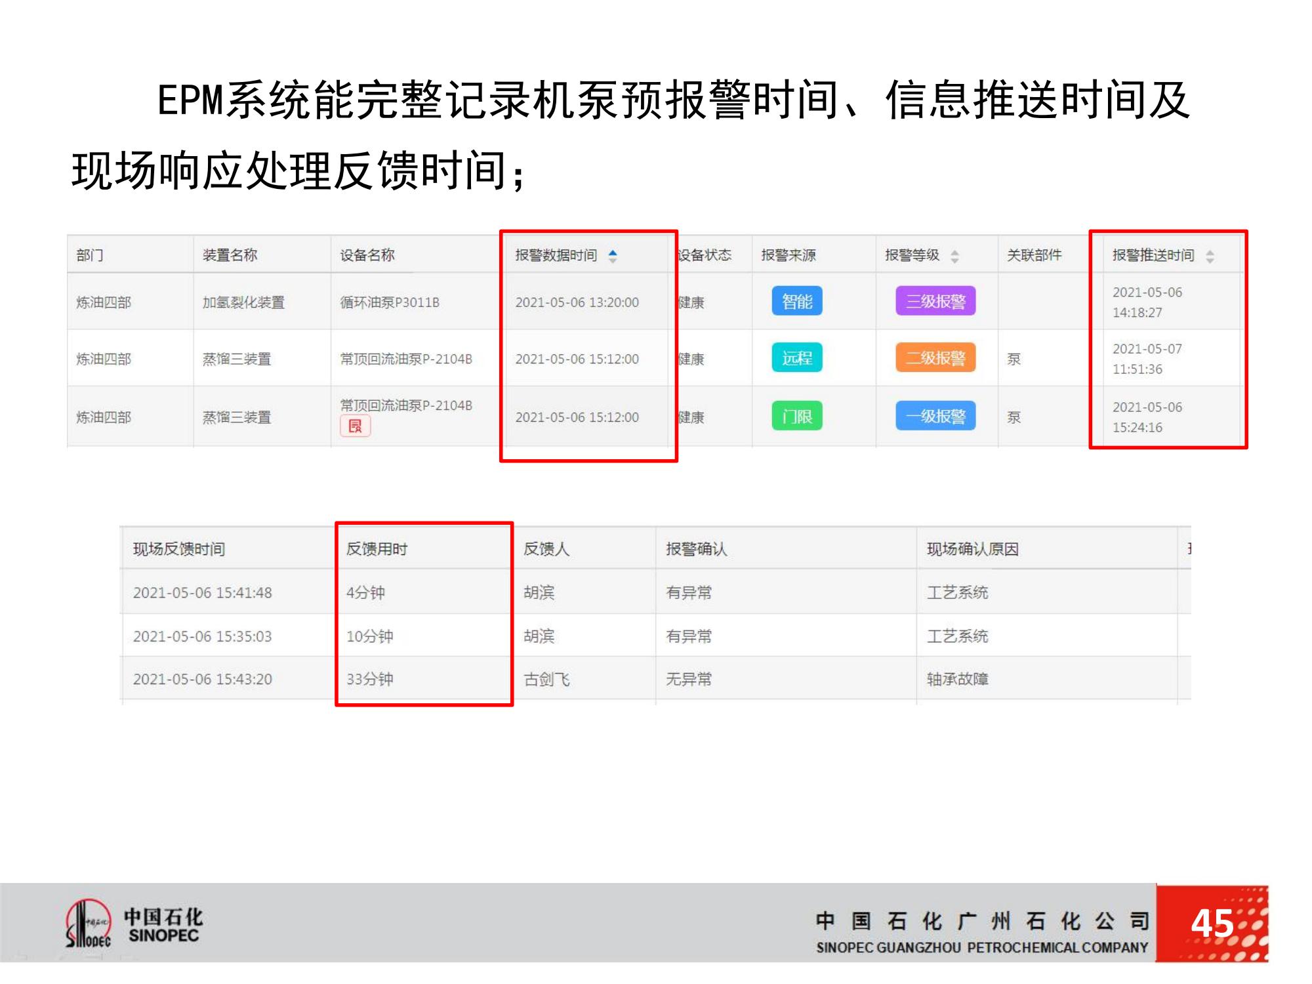Sort by 报警等级 column arrow
Viewport: 1312px width, 984px height.
(954, 256)
